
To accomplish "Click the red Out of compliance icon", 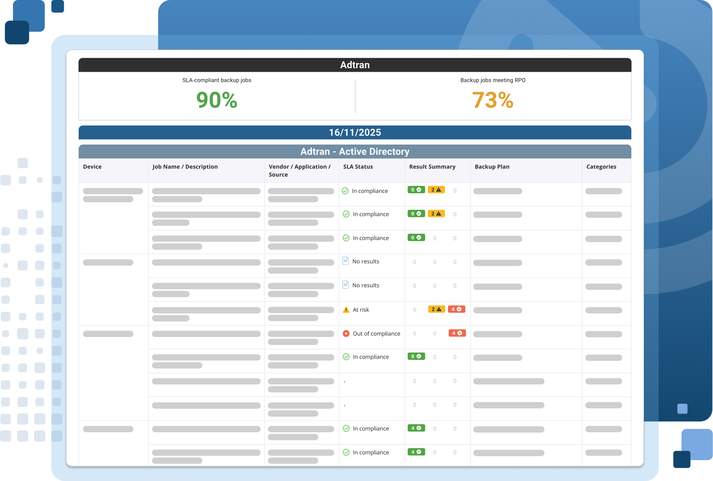I will [346, 333].
